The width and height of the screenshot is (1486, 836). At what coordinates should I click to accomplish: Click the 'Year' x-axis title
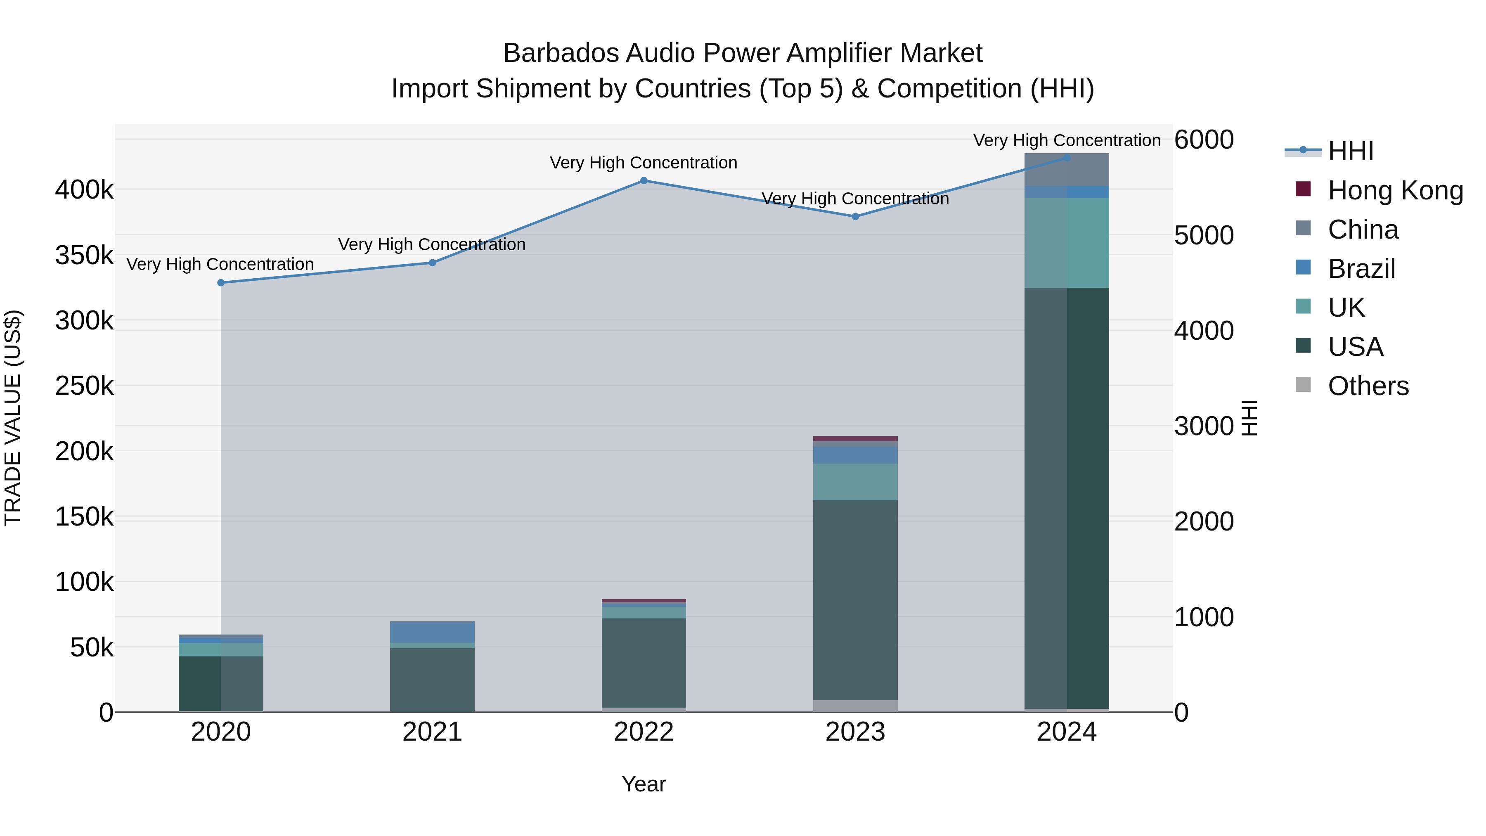[x=644, y=784]
